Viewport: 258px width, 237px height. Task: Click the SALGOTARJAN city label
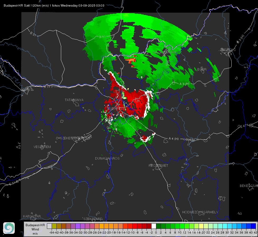pyautogui.click(x=164, y=52)
